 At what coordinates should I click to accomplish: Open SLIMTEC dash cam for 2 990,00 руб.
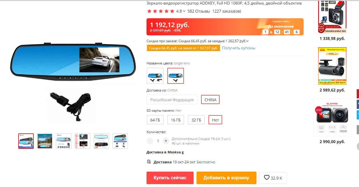click(x=332, y=117)
